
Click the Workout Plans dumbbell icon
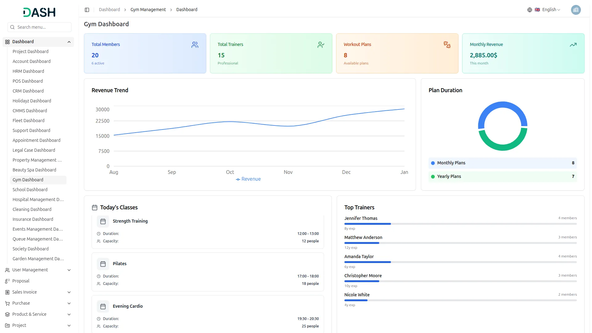pyautogui.click(x=447, y=45)
